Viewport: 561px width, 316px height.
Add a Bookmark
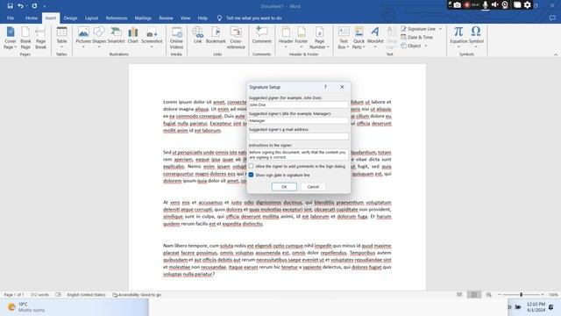tap(216, 35)
